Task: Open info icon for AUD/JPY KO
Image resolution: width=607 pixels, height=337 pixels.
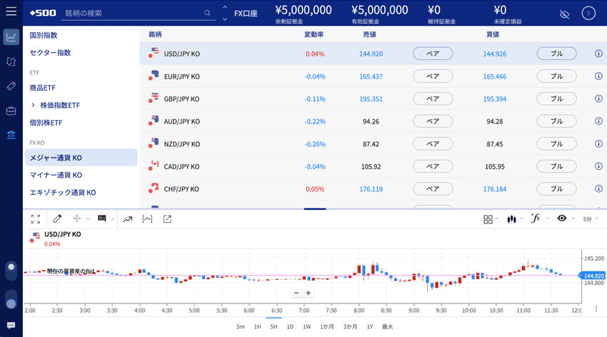Action: pos(598,121)
